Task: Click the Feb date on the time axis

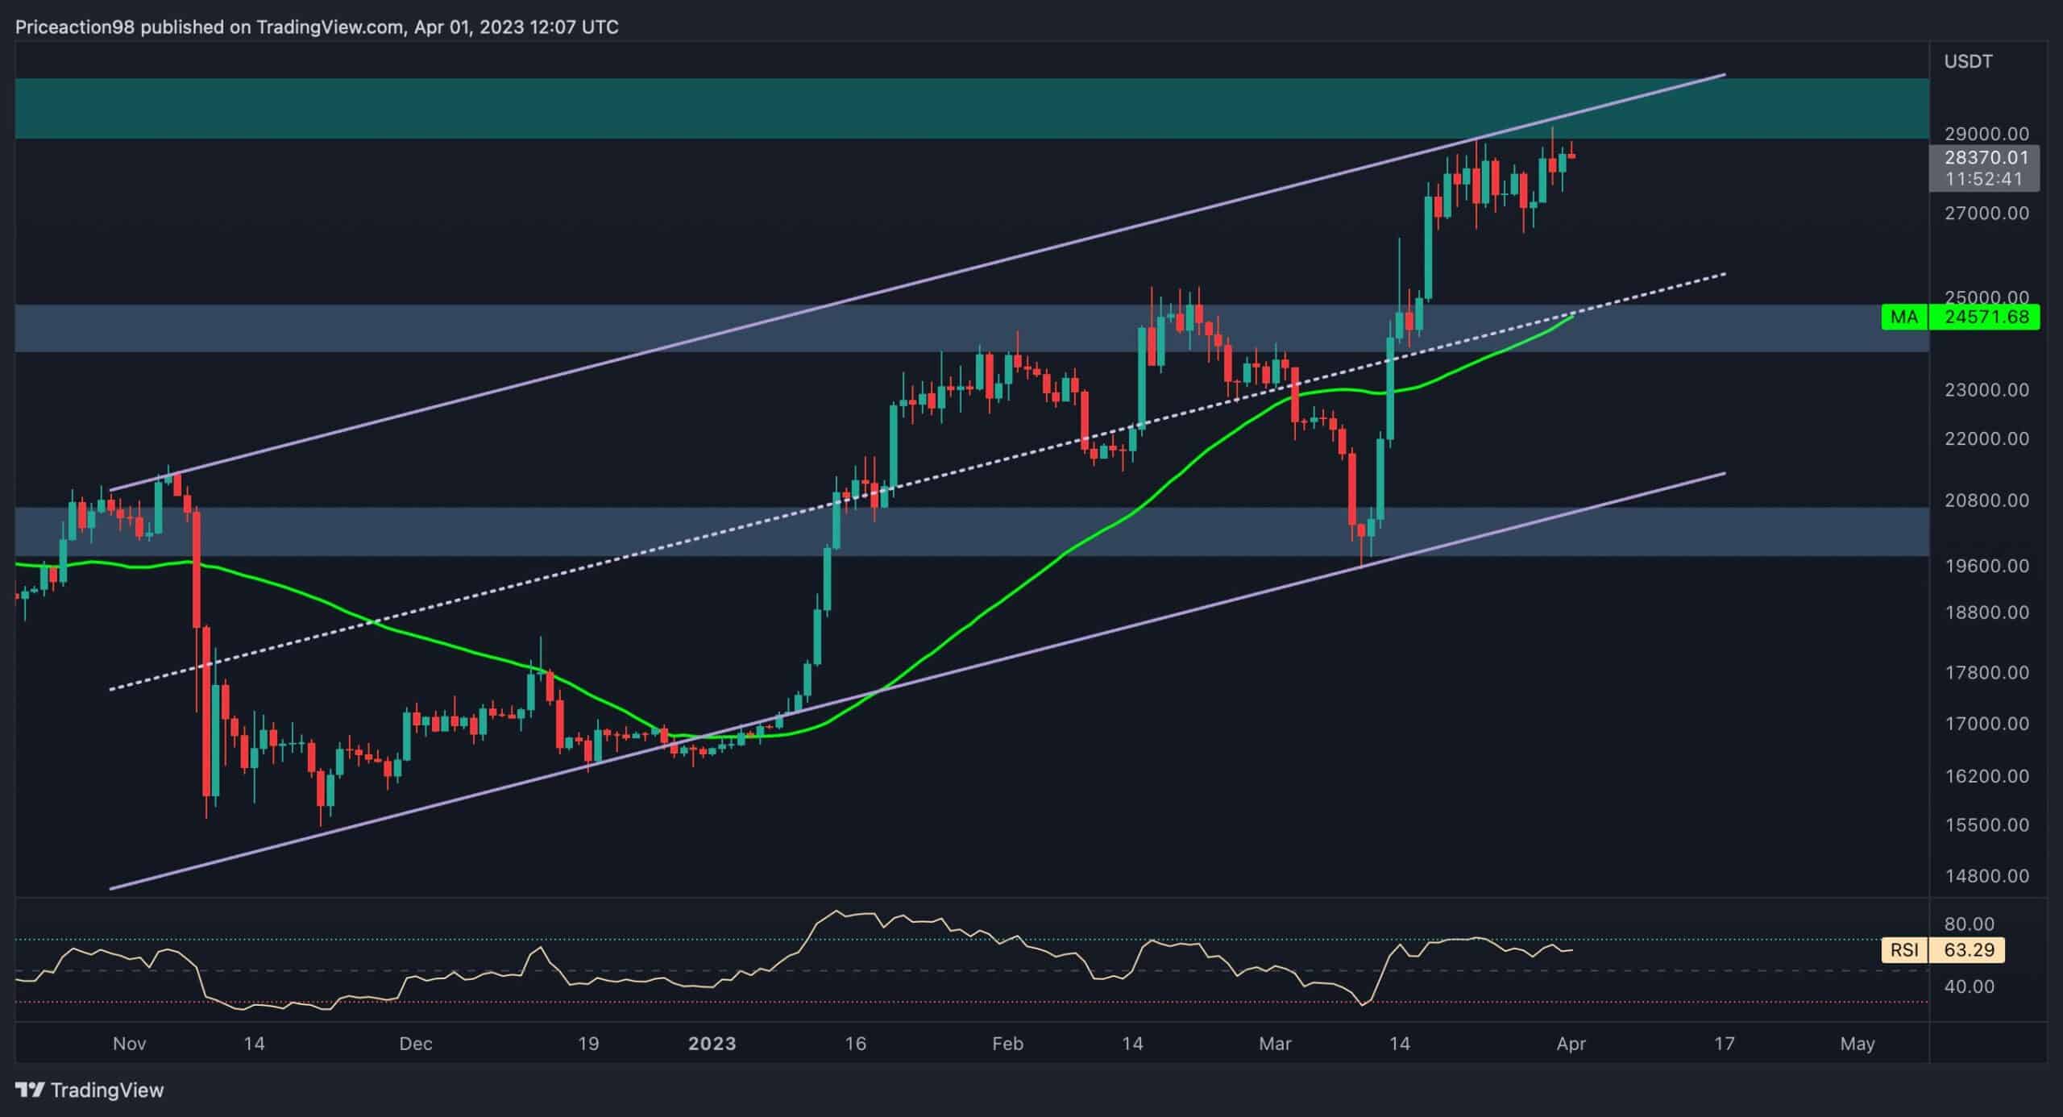Action: point(1007,1044)
